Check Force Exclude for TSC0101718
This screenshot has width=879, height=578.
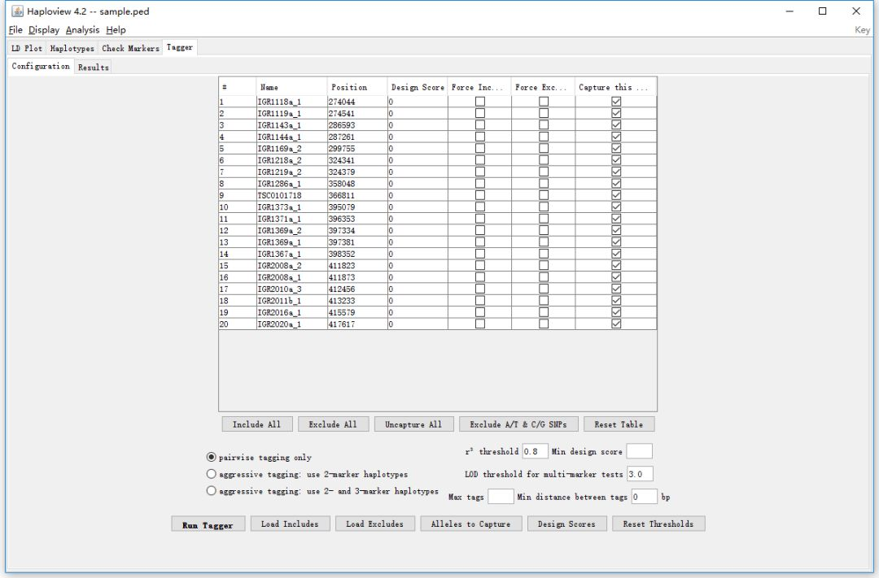pyautogui.click(x=544, y=195)
